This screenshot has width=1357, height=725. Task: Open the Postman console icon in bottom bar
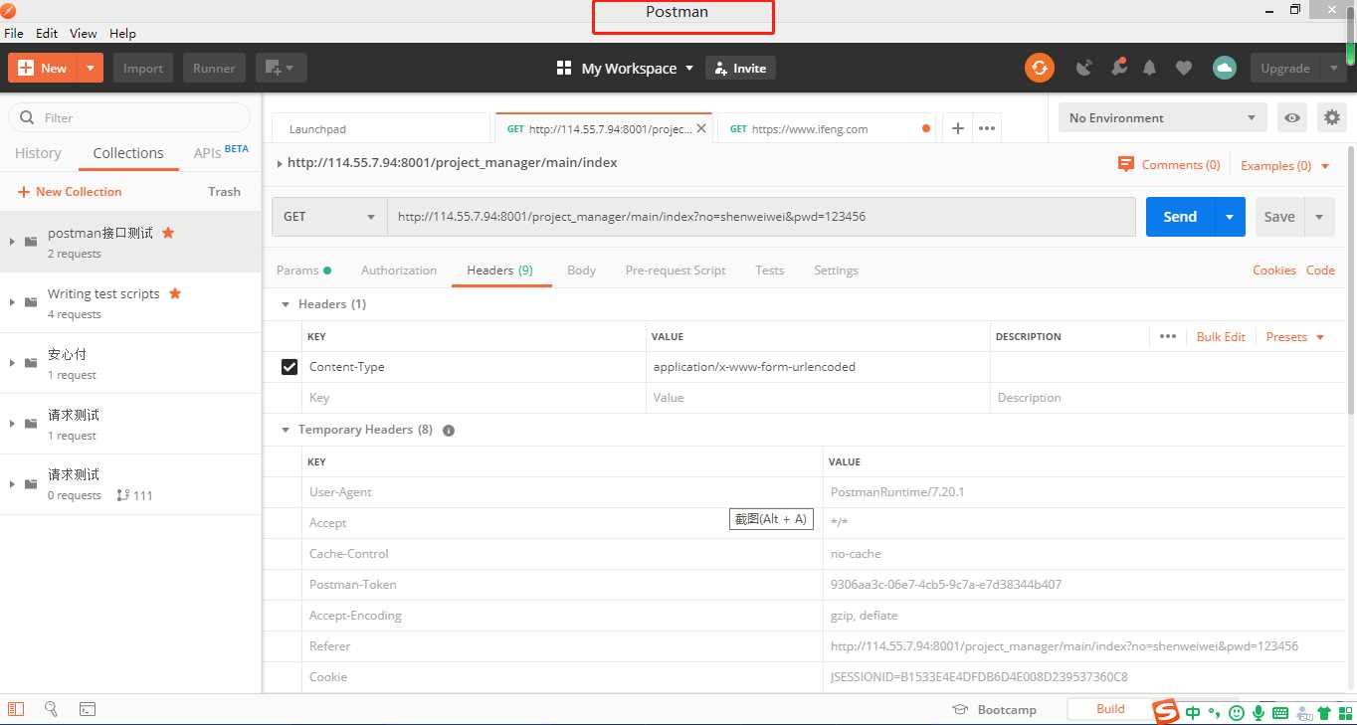point(88,709)
